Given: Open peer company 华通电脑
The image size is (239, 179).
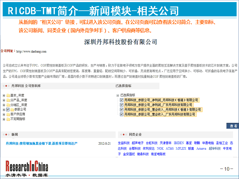Looking at the screenshot, I should (x=208, y=143).
